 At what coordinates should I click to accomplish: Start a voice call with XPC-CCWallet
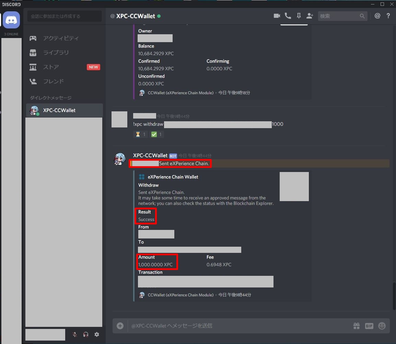coord(288,16)
